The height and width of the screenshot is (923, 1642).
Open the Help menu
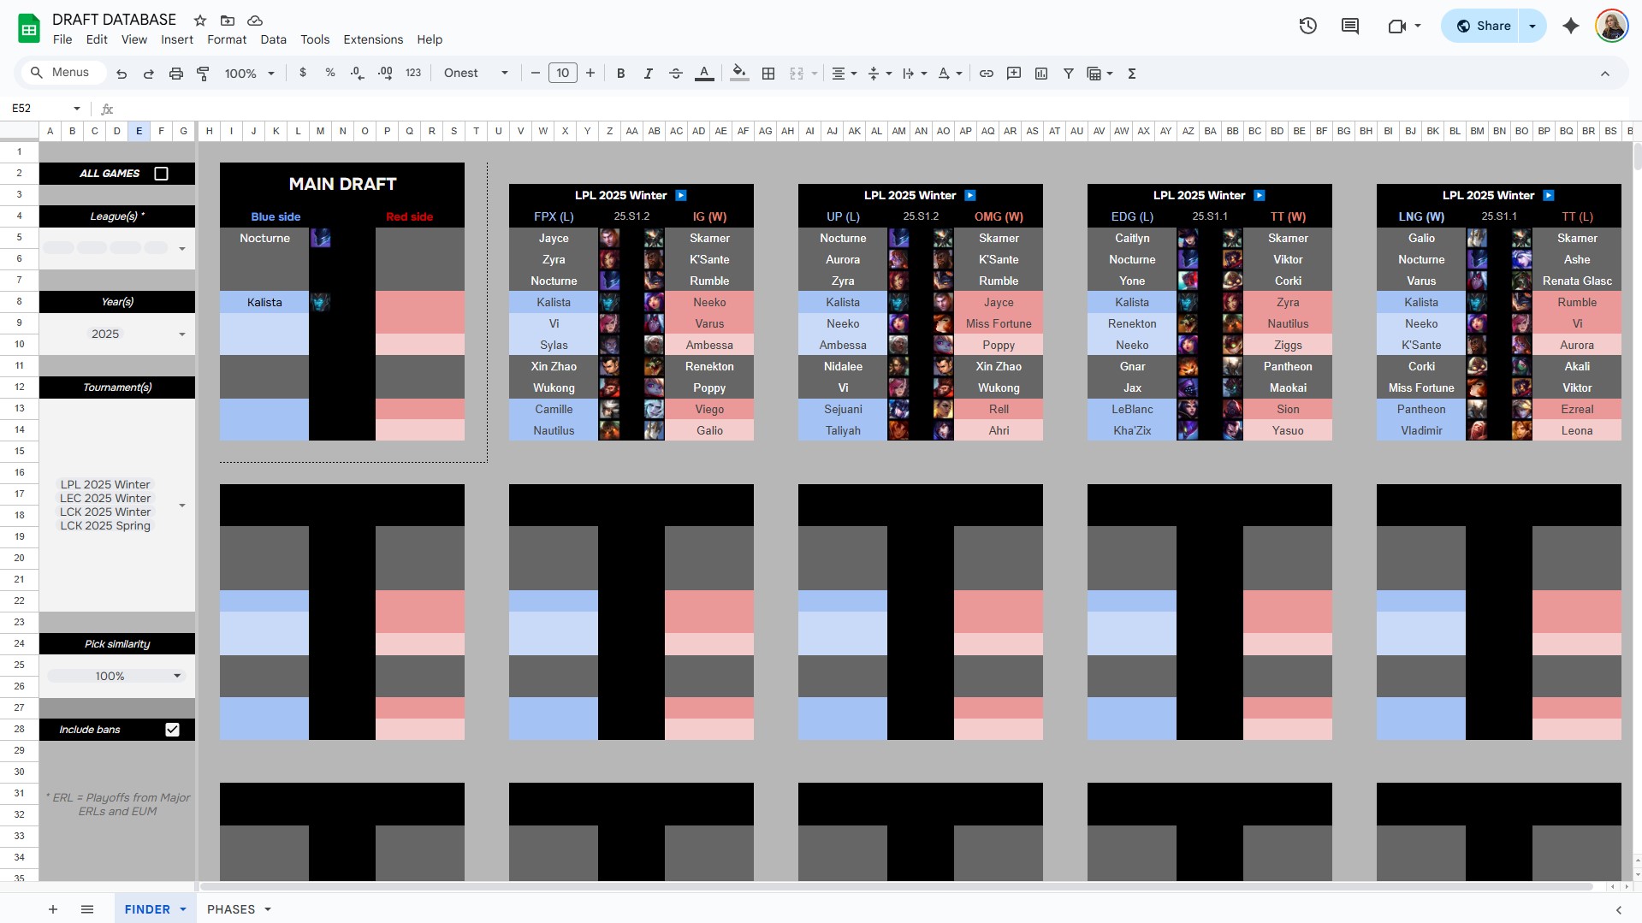tap(430, 39)
